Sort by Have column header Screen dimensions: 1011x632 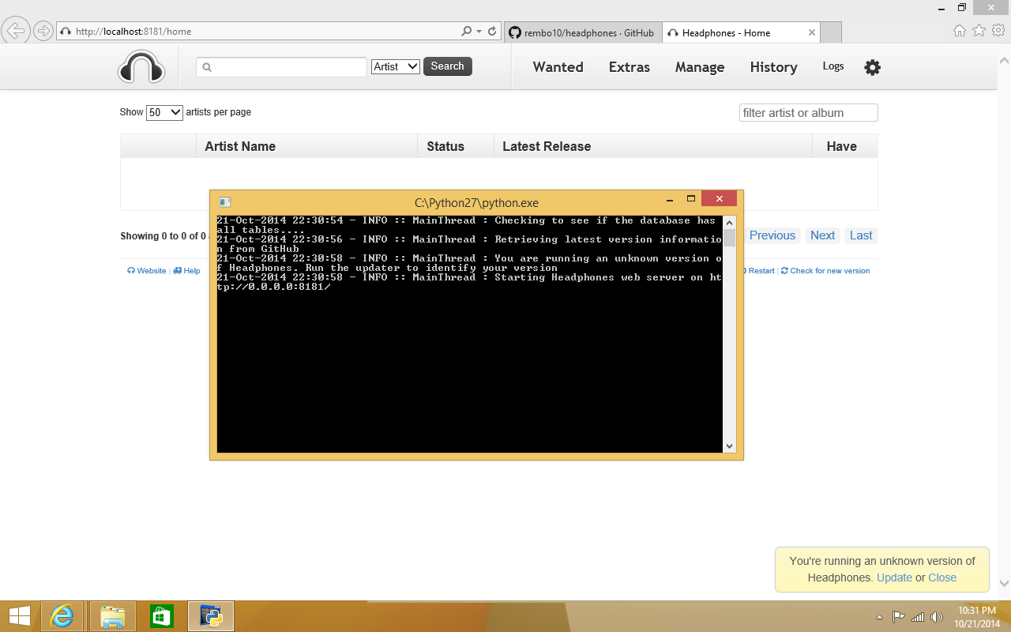pyautogui.click(x=845, y=146)
